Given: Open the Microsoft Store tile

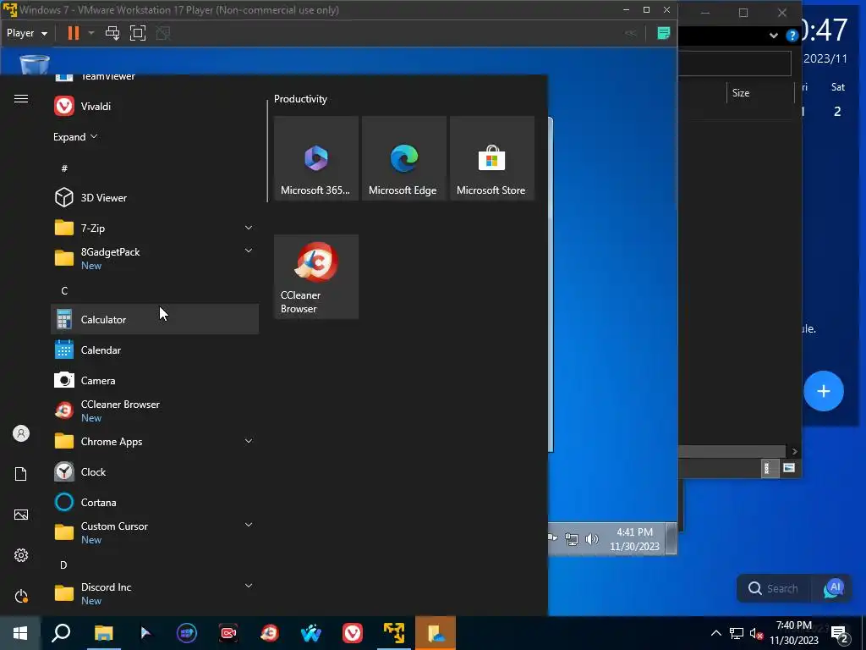Looking at the screenshot, I should (491, 158).
